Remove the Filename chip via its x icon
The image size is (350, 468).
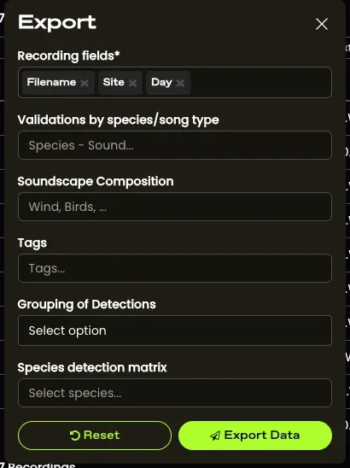(85, 83)
